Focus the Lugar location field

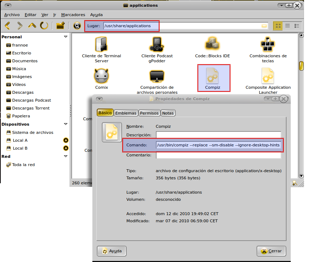click(185, 26)
